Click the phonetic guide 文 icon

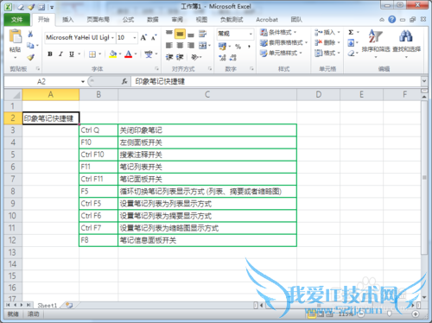[x=149, y=54]
